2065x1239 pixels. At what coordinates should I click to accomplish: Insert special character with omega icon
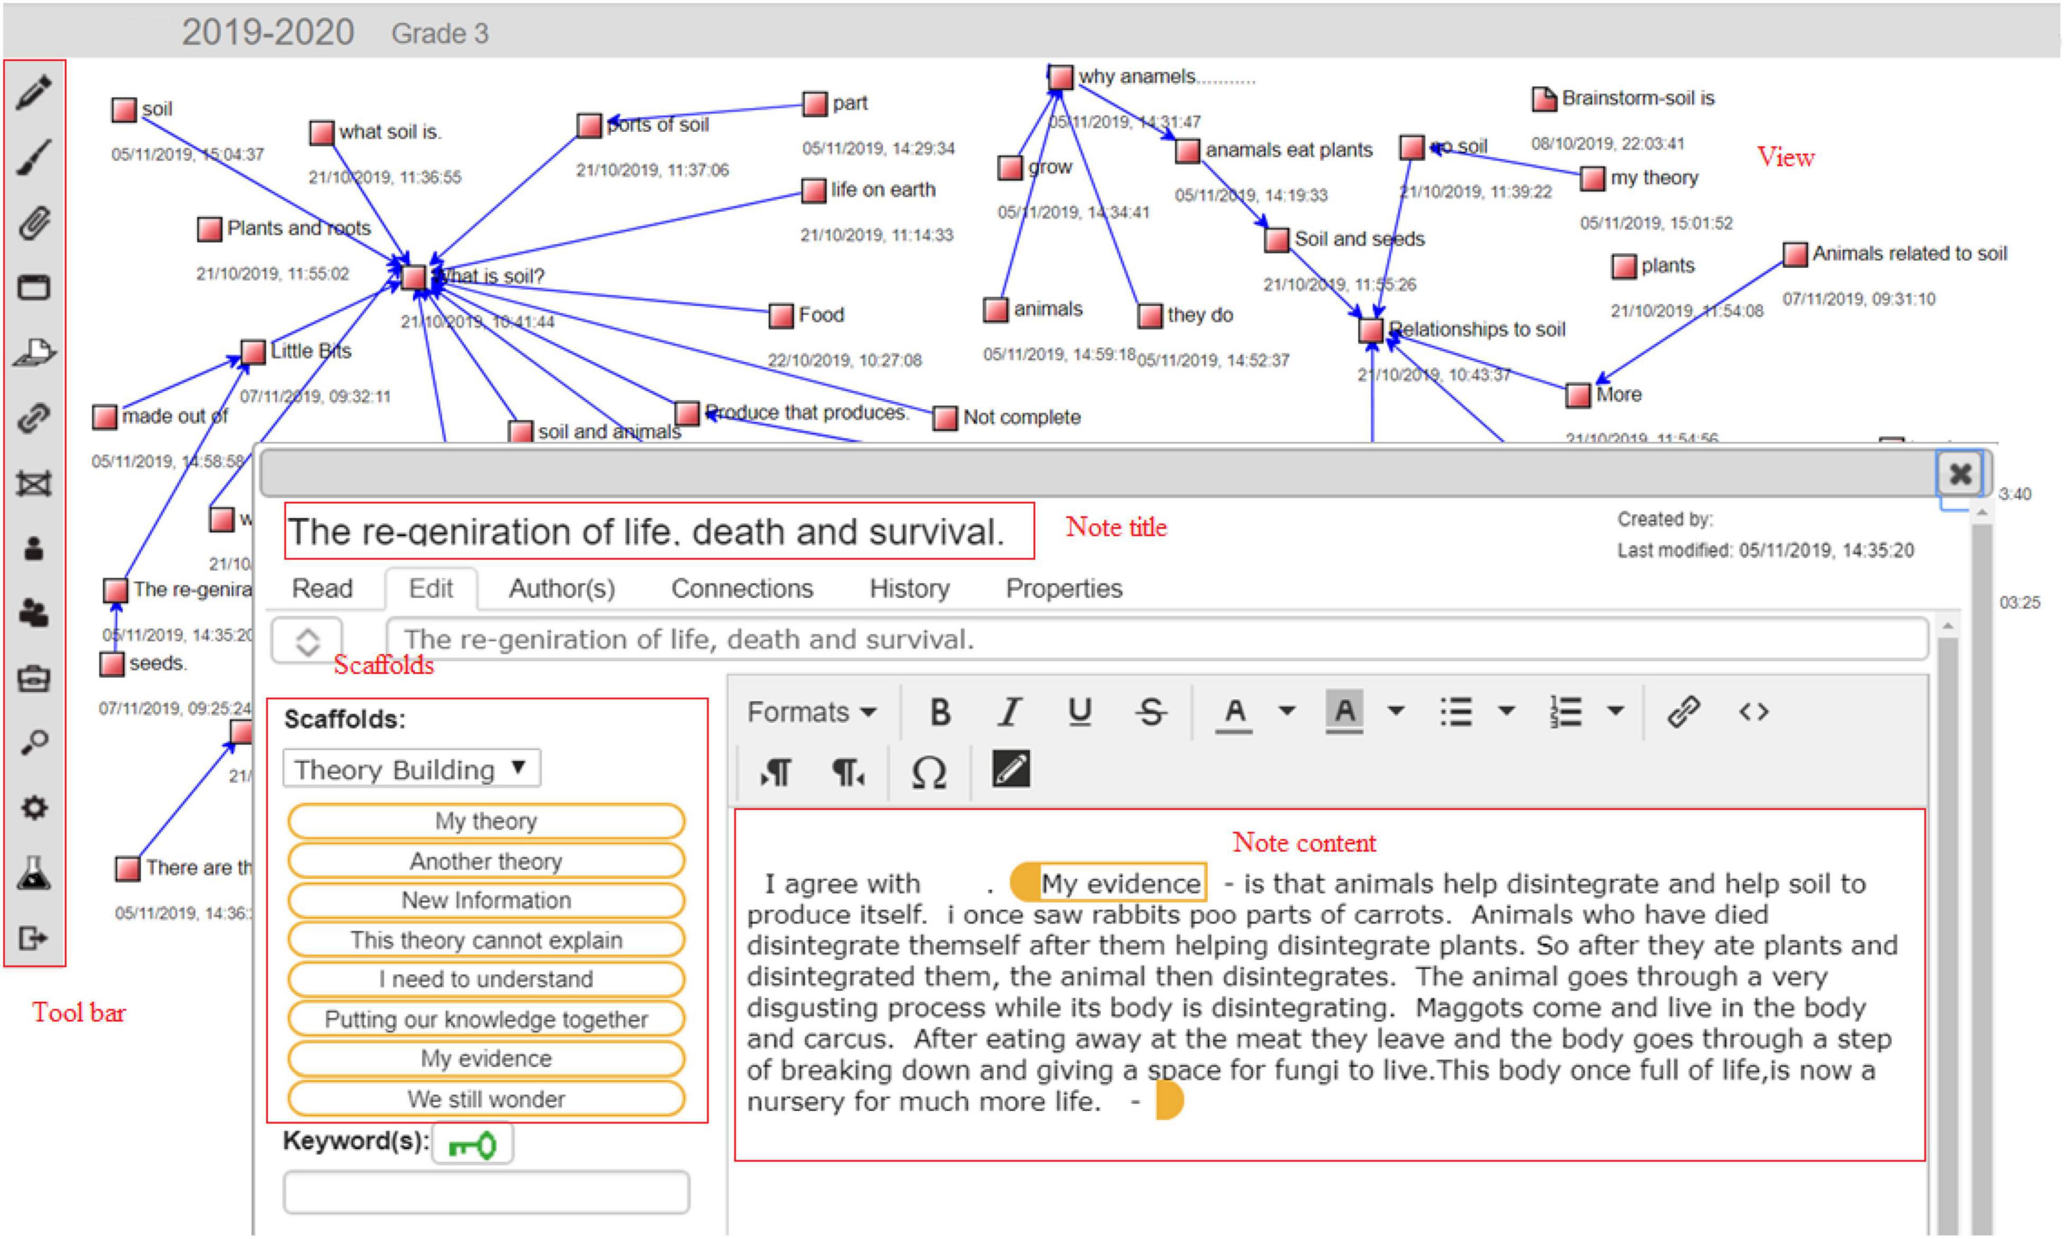click(928, 771)
